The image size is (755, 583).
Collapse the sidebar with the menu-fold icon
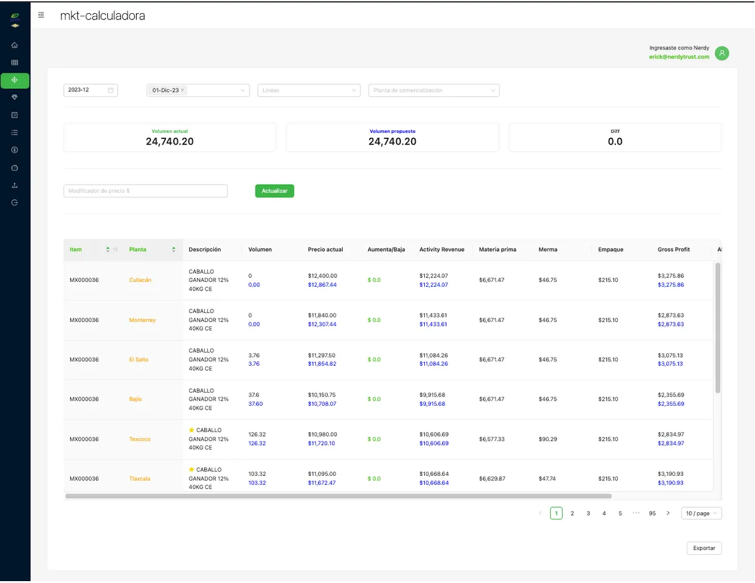click(x=41, y=15)
